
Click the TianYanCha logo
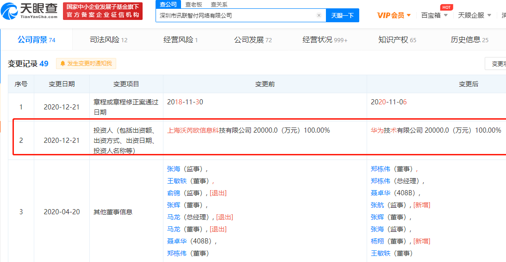pyautogui.click(x=29, y=11)
